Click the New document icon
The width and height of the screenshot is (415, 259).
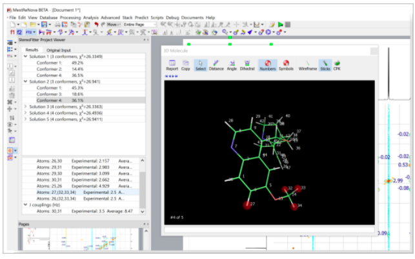pos(13,24)
